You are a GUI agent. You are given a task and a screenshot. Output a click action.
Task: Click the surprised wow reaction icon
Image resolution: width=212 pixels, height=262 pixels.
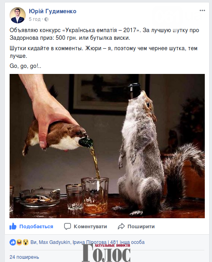click(26, 242)
